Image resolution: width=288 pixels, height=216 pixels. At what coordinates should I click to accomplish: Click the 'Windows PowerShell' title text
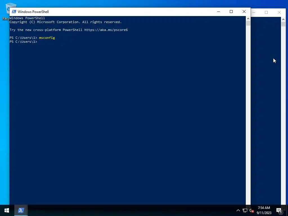pyautogui.click(x=33, y=12)
